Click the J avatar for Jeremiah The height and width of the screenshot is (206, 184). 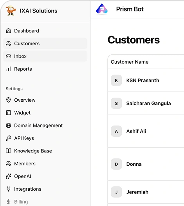click(x=116, y=192)
